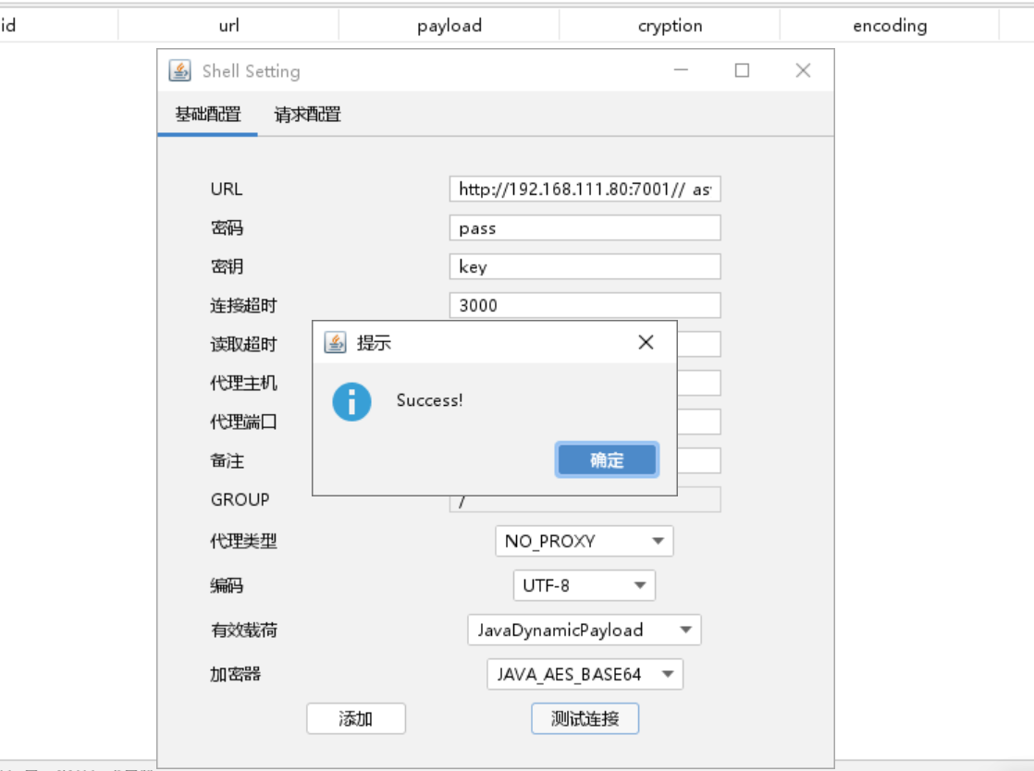Viewport: 1034px width, 771px height.
Task: Click the 测试连接 button
Action: 585,718
